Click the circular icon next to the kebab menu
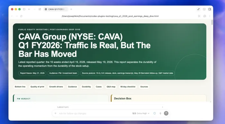 pyautogui.click(x=205, y=16)
